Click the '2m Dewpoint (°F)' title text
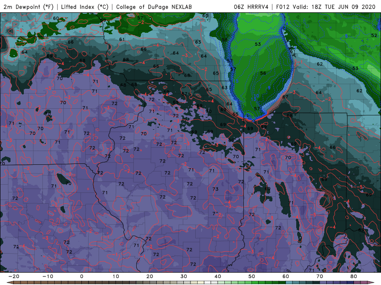 click(x=29, y=7)
